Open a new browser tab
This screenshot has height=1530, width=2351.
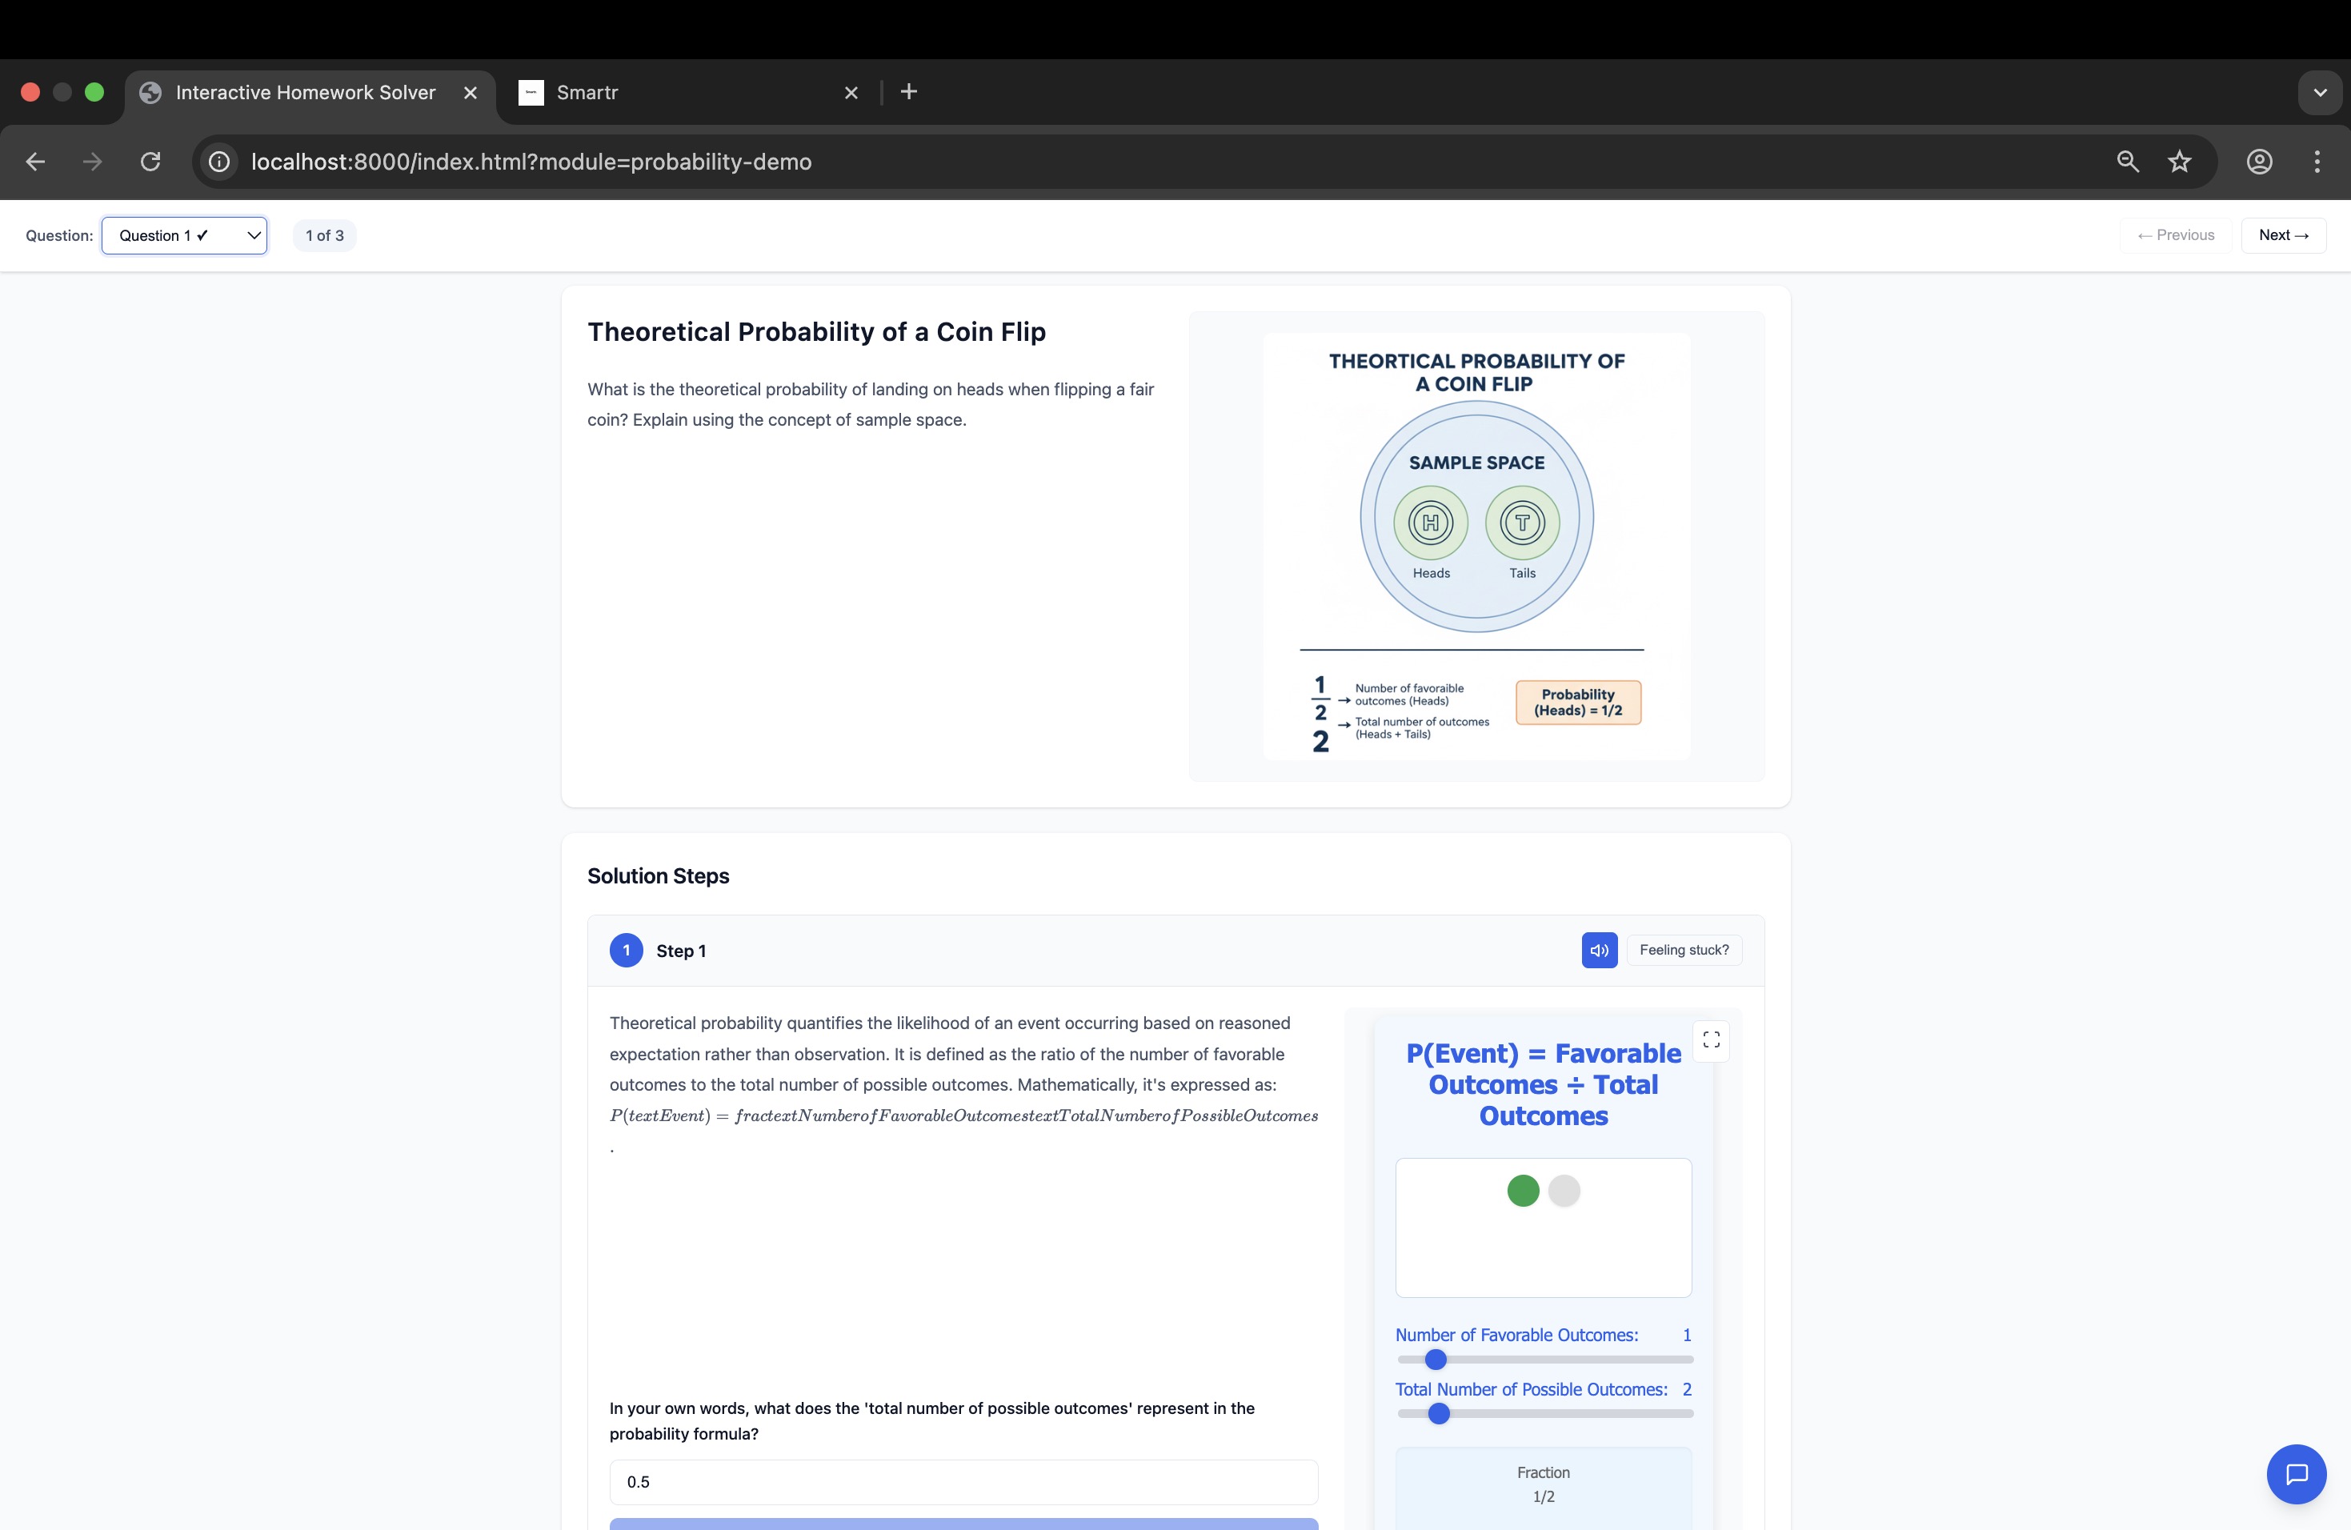909,92
